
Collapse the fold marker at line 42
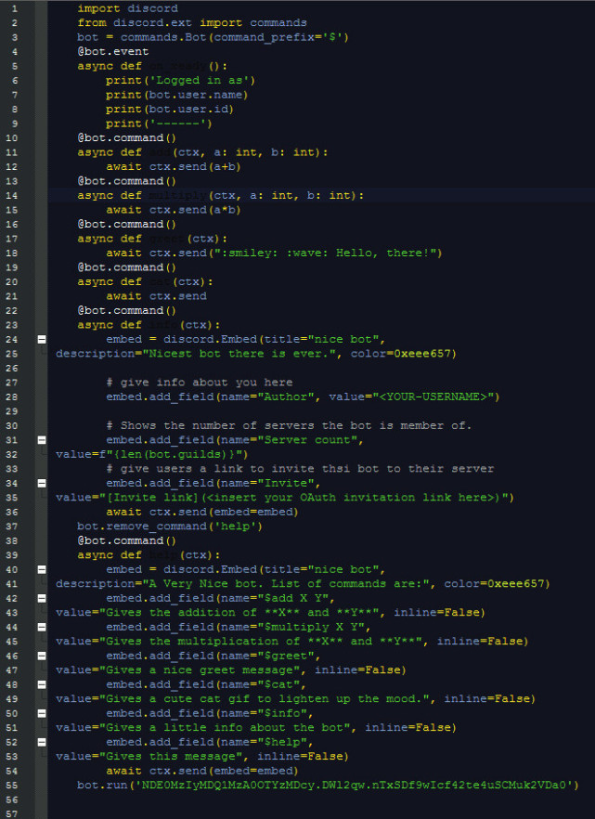42,598
